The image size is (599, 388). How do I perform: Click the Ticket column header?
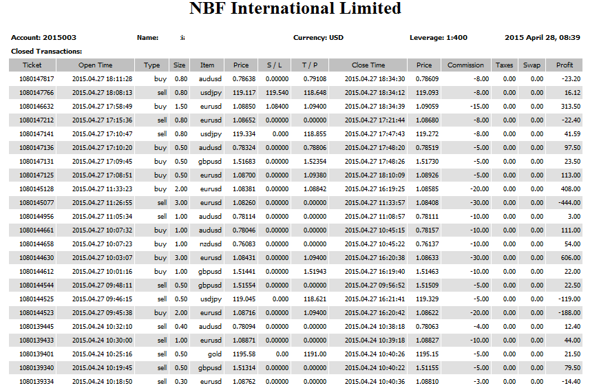[32, 65]
